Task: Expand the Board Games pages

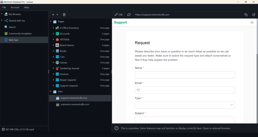Action: pos(53,45)
